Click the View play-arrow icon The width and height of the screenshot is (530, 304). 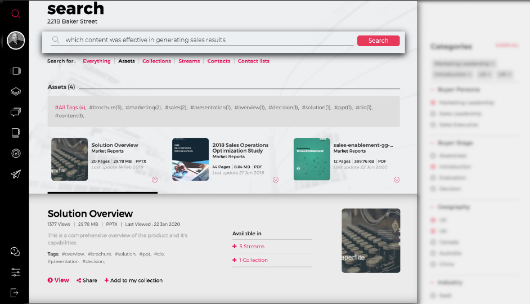tap(50, 280)
